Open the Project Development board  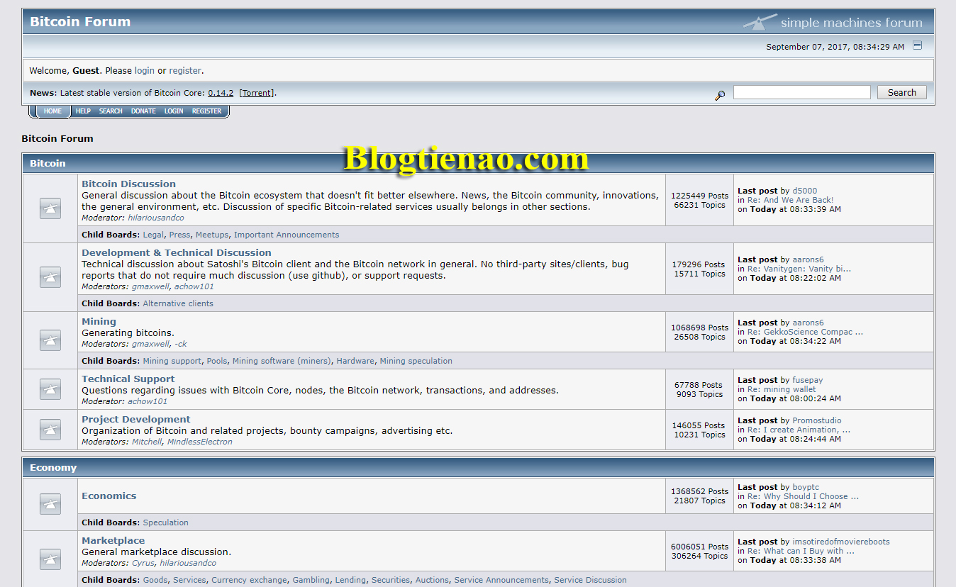(135, 419)
